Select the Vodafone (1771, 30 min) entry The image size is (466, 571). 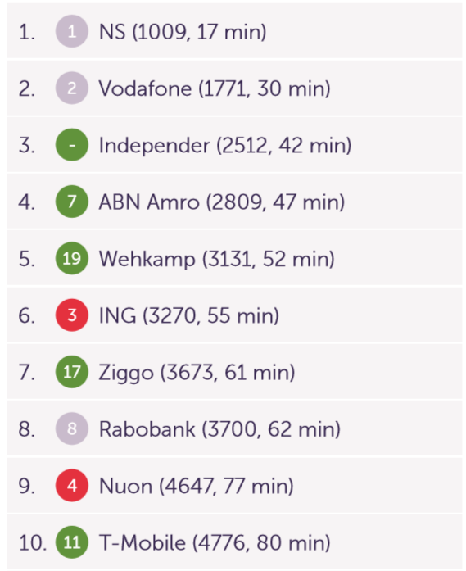[x=234, y=88]
